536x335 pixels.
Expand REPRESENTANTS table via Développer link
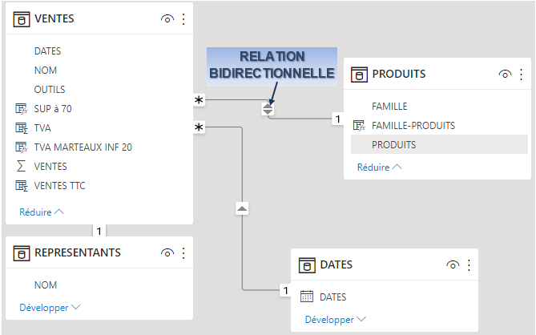50,307
